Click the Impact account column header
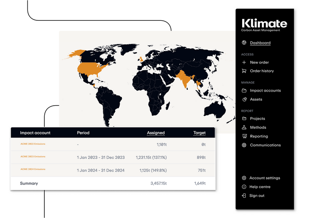310x218 pixels. 35,133
